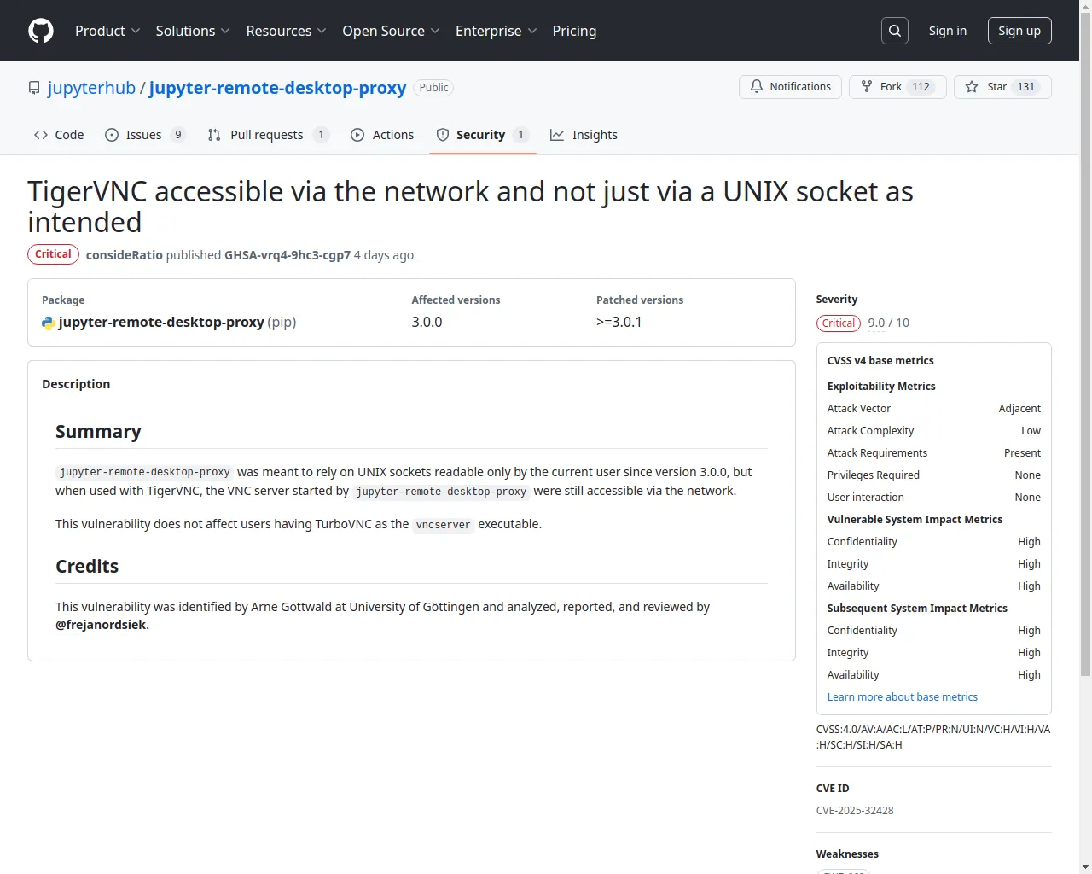Click the Notifications bell icon

coord(757,86)
